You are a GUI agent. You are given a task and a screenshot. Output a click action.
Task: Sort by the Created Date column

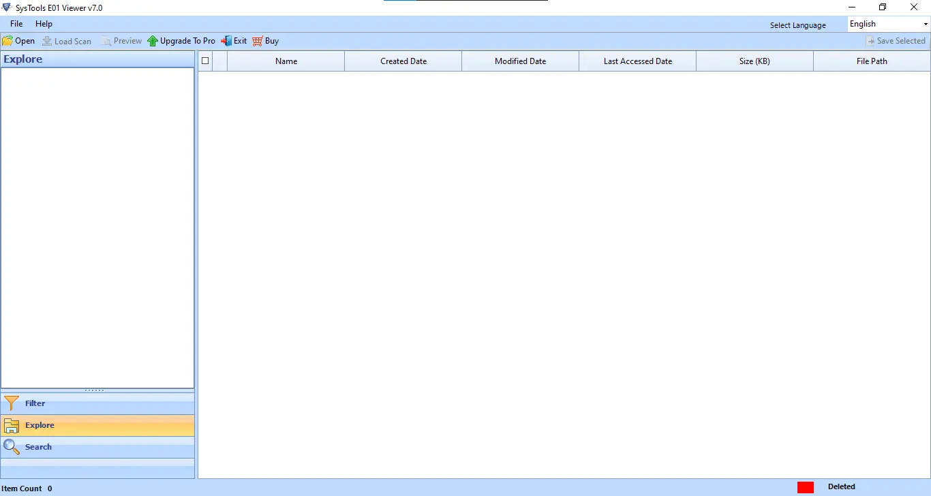tap(403, 61)
